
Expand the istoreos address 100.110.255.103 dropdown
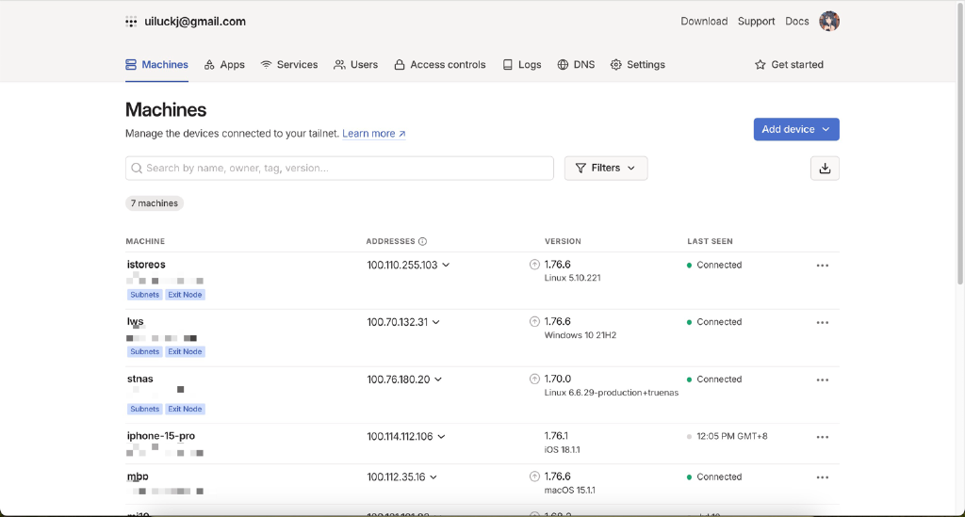point(446,266)
